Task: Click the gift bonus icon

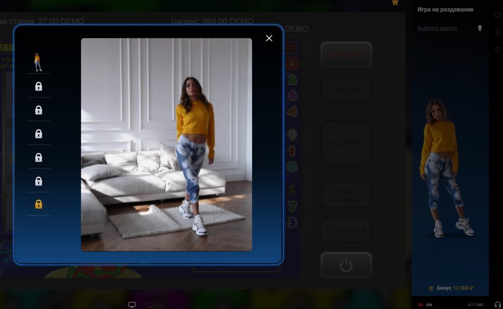Action: 431,288
